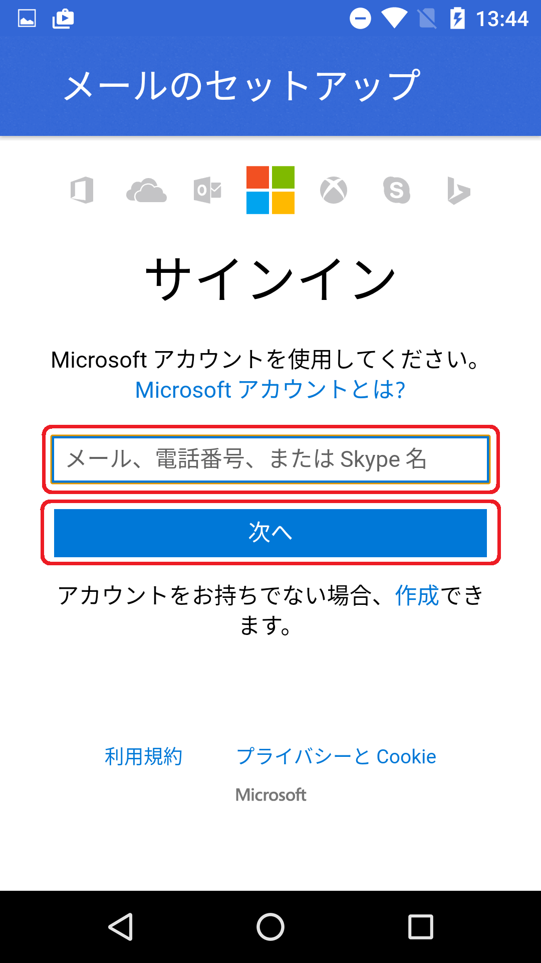Tap the OneDrive cloud icon

coord(146,191)
